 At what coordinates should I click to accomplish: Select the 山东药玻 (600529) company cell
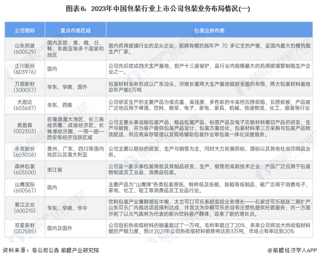[x=24, y=49]
